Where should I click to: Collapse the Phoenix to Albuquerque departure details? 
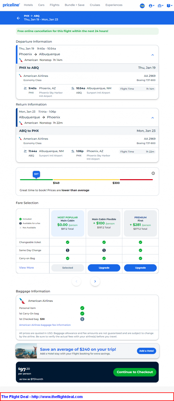click(x=153, y=55)
